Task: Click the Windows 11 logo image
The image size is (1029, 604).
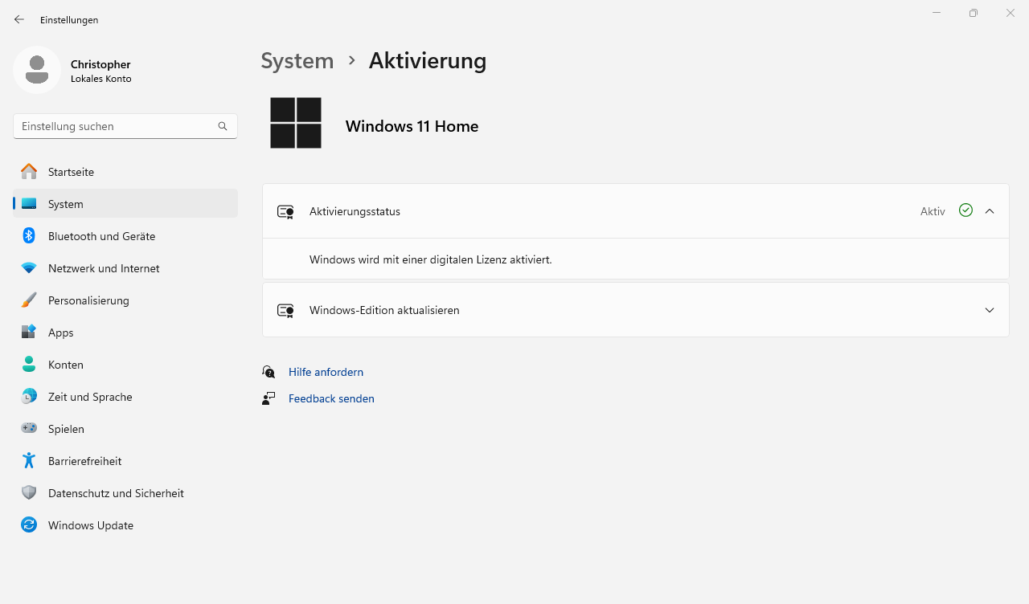Action: (296, 123)
